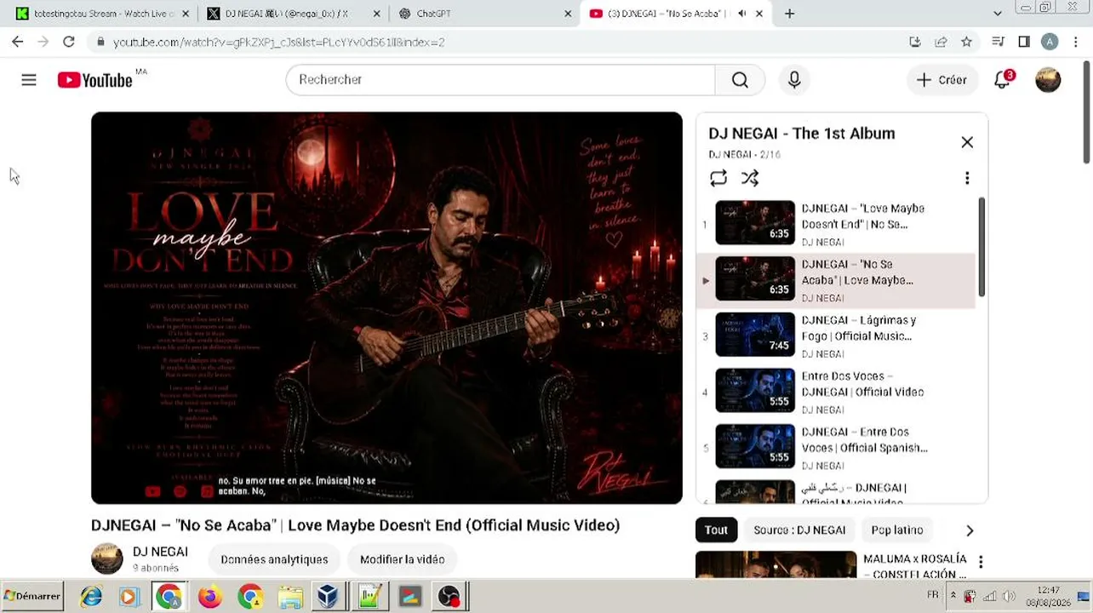Screen dimensions: 1093x613
Task: Click the video player to pause
Action: (386, 307)
